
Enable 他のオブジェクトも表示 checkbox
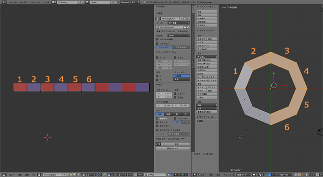pos(157,130)
